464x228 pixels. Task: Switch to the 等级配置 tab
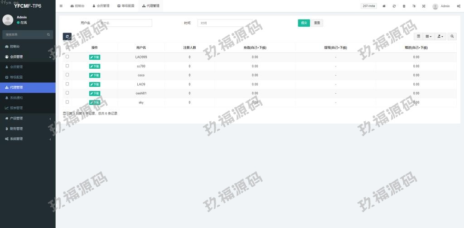(126, 6)
